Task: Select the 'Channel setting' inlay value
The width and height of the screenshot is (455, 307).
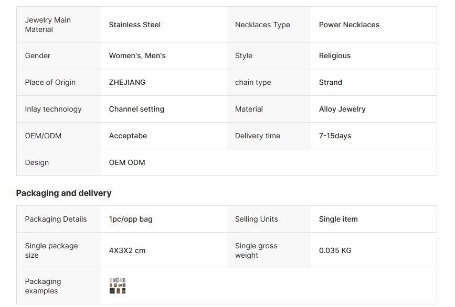Action: coord(136,109)
